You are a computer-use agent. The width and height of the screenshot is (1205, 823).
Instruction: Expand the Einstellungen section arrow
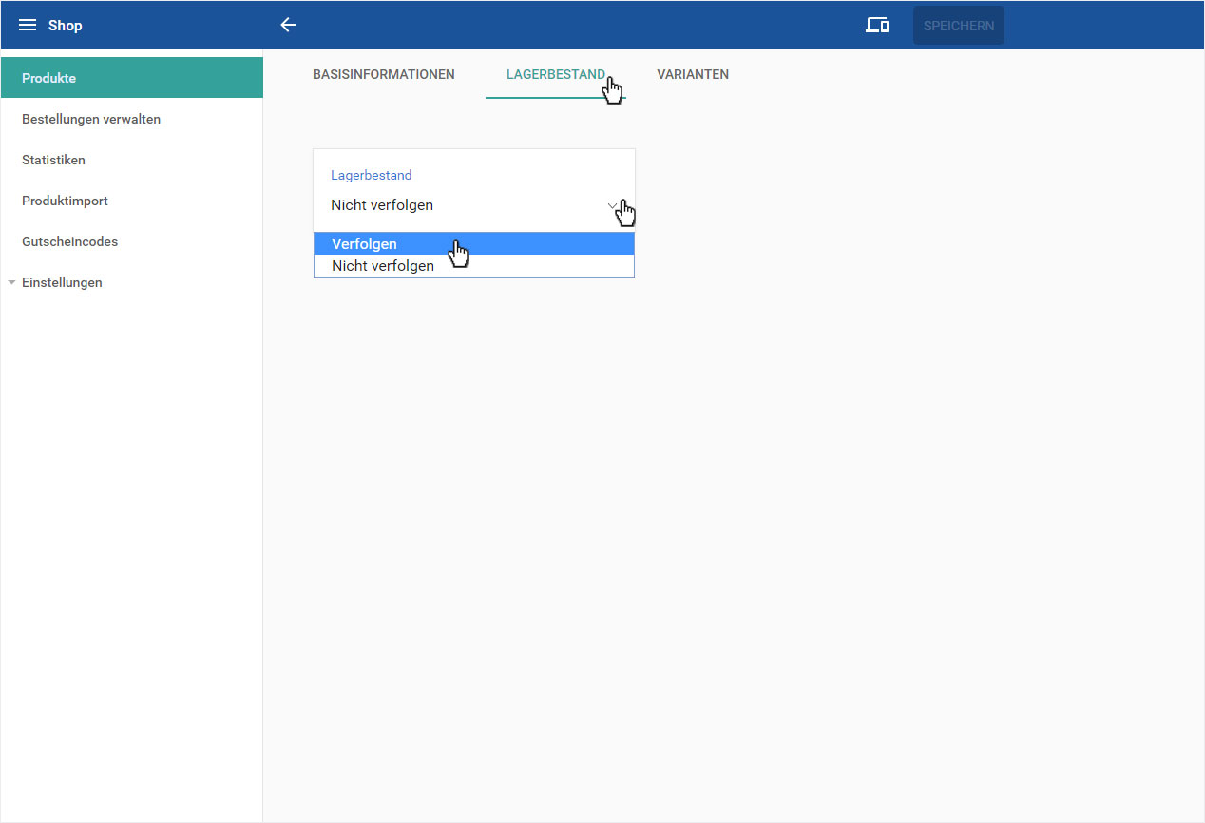(11, 283)
